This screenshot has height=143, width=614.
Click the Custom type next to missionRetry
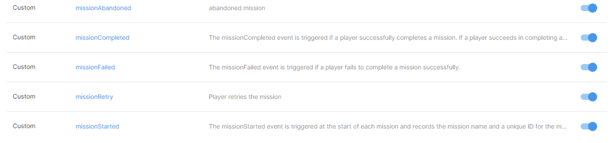pos(24,97)
